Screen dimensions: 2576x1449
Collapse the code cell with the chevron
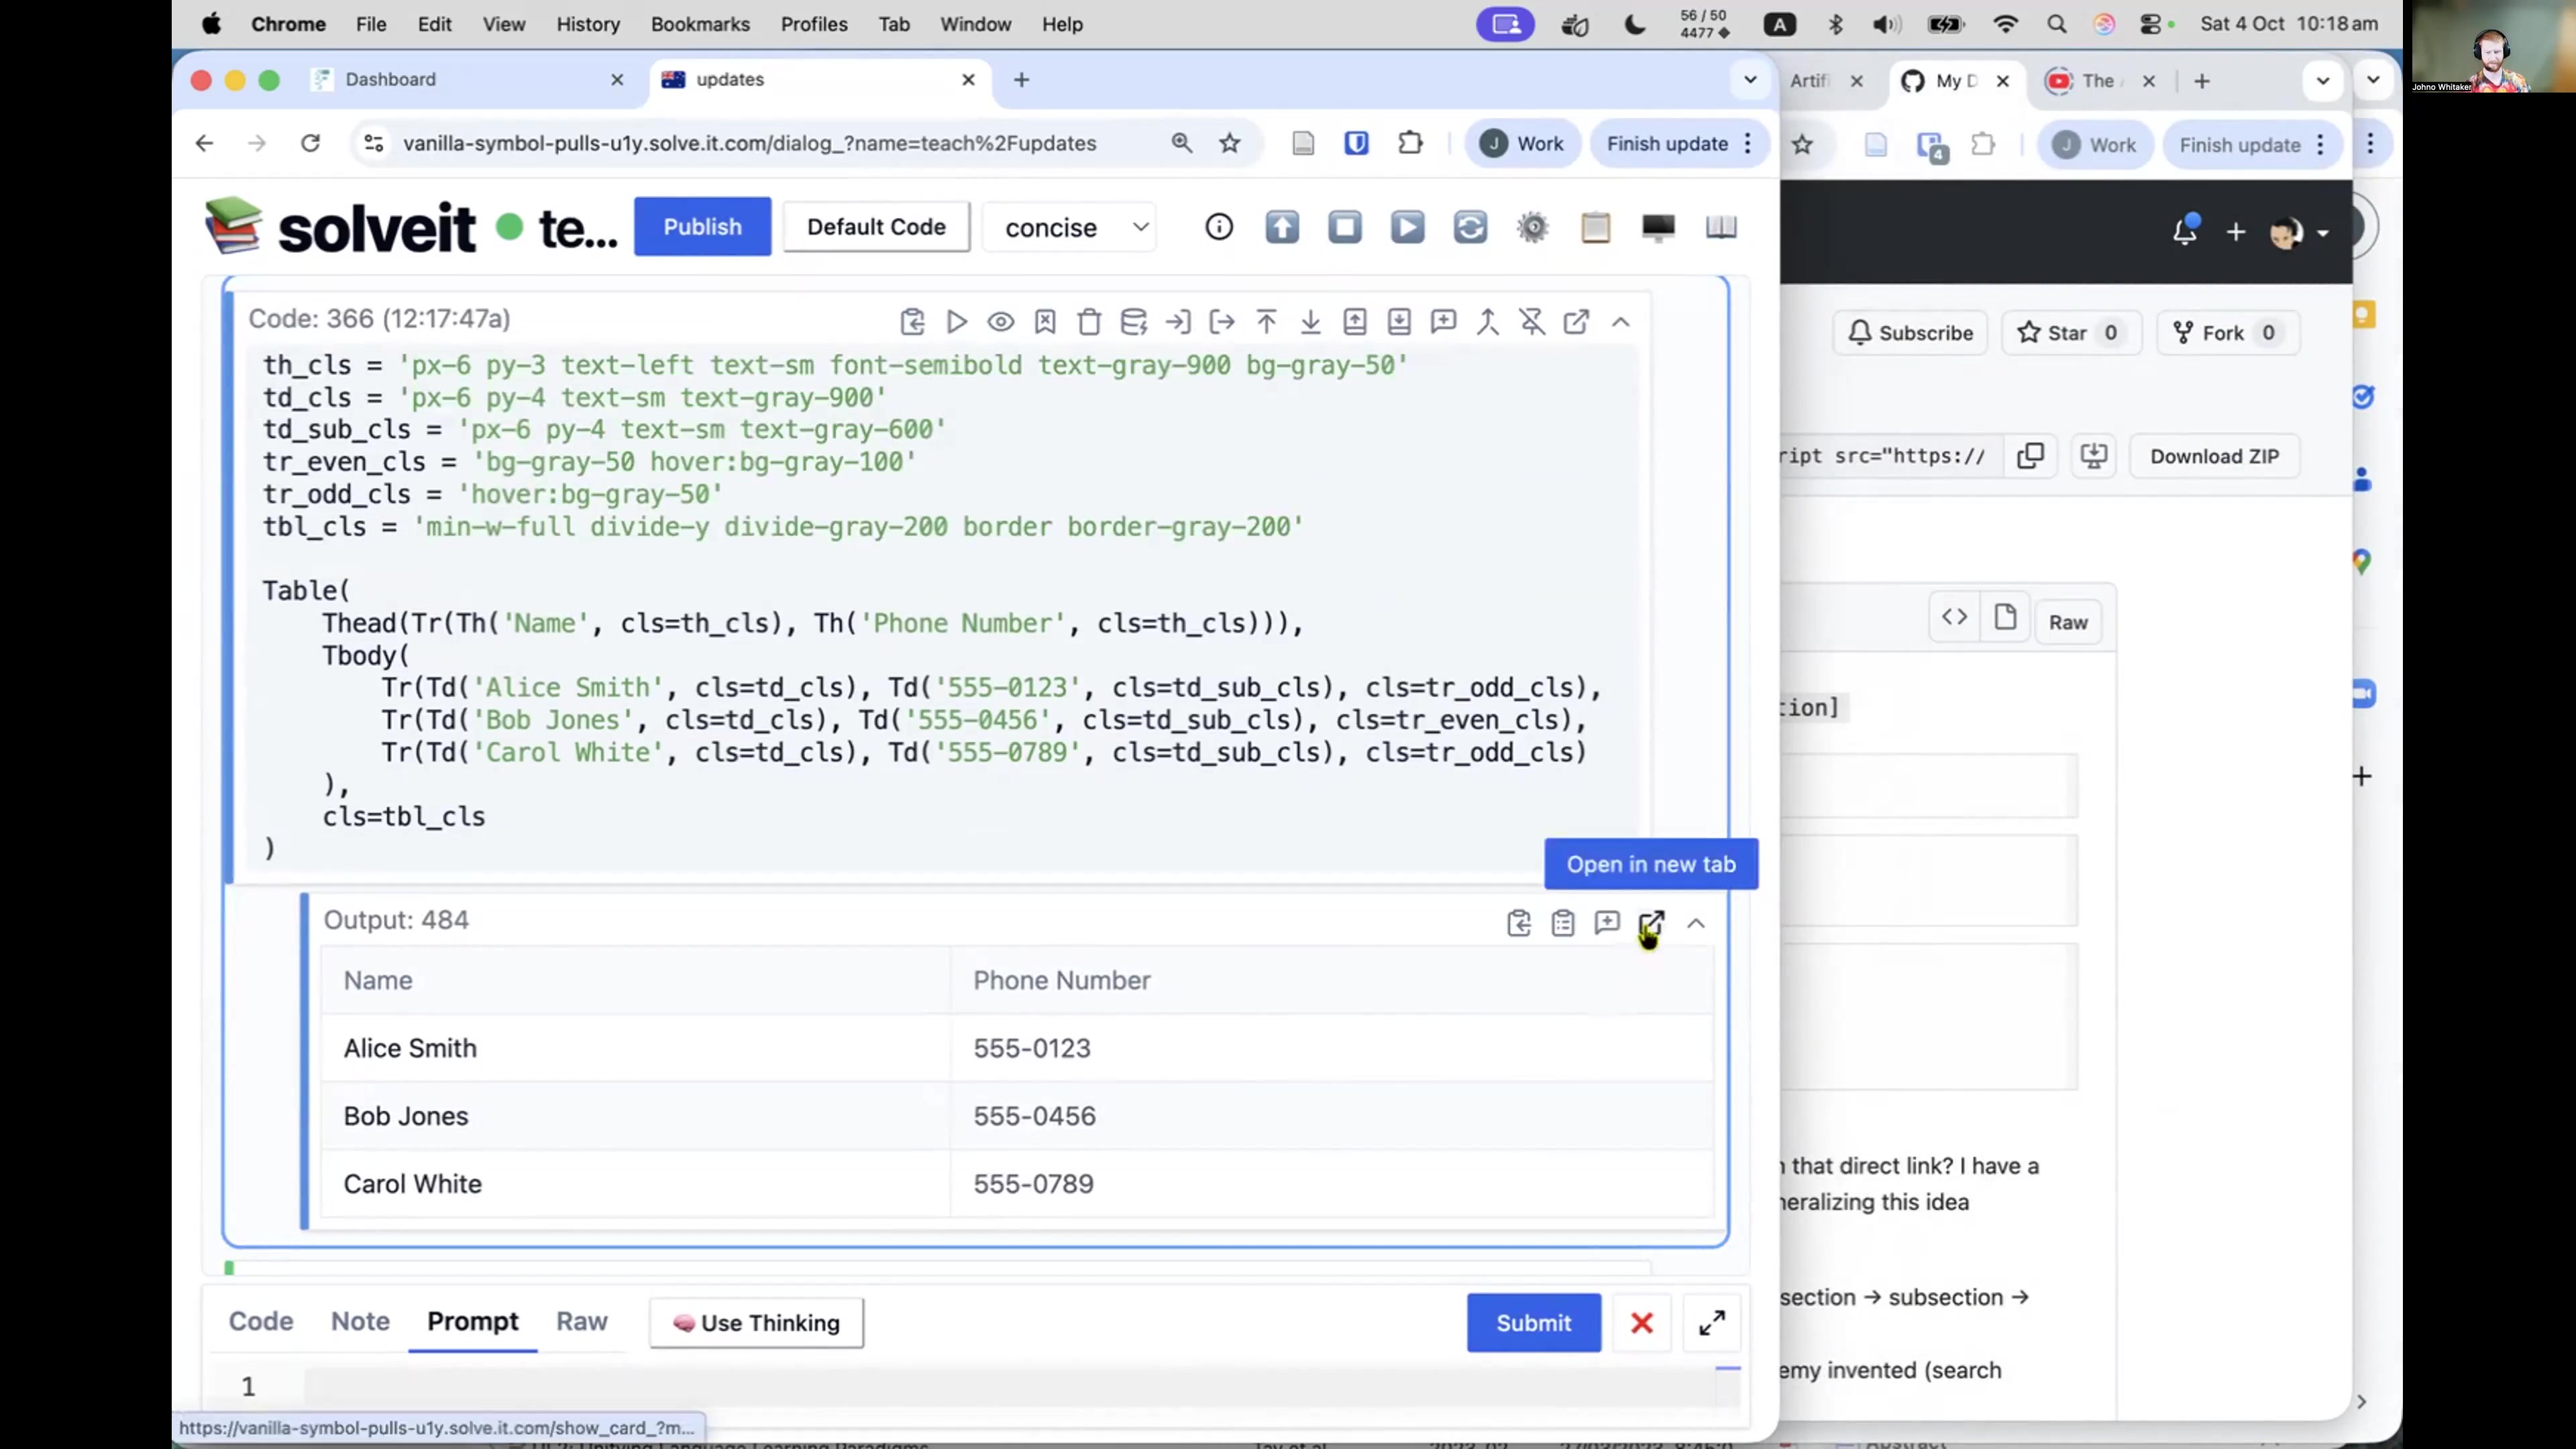pyautogui.click(x=1620, y=322)
